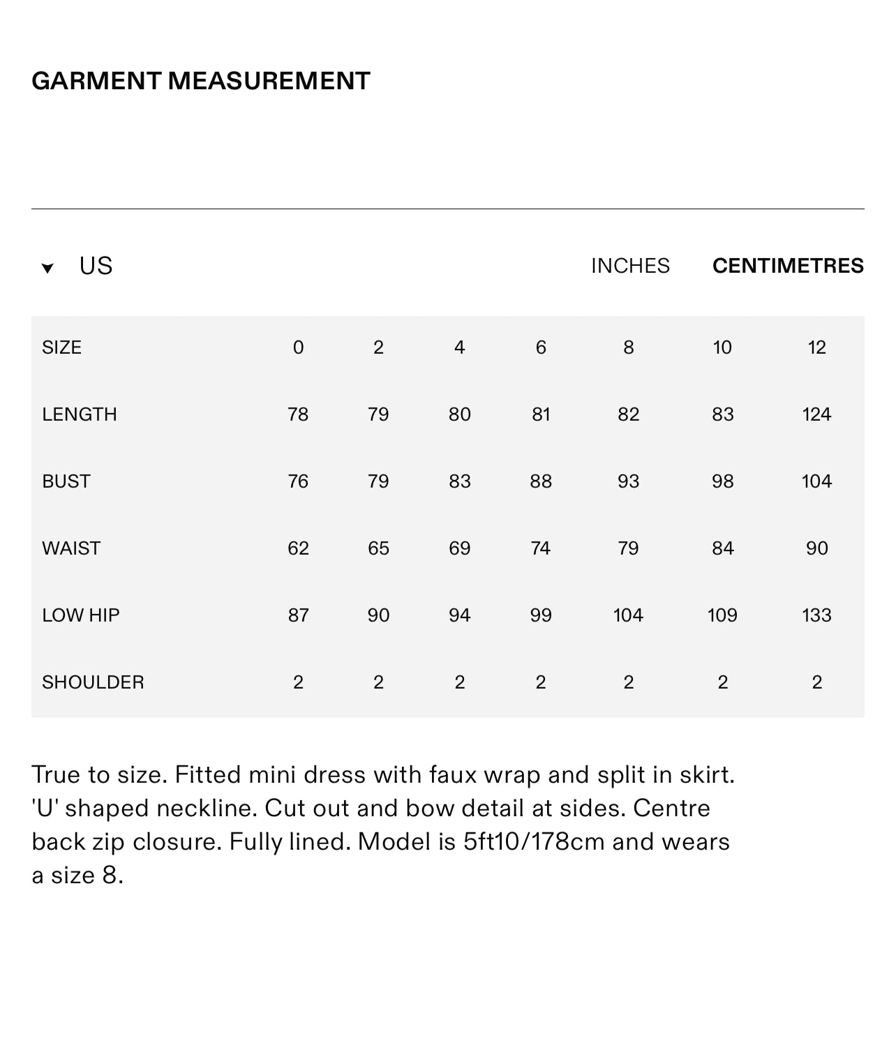Image resolution: width=896 pixels, height=1043 pixels.
Task: Click the 133 low hip value
Action: click(816, 615)
